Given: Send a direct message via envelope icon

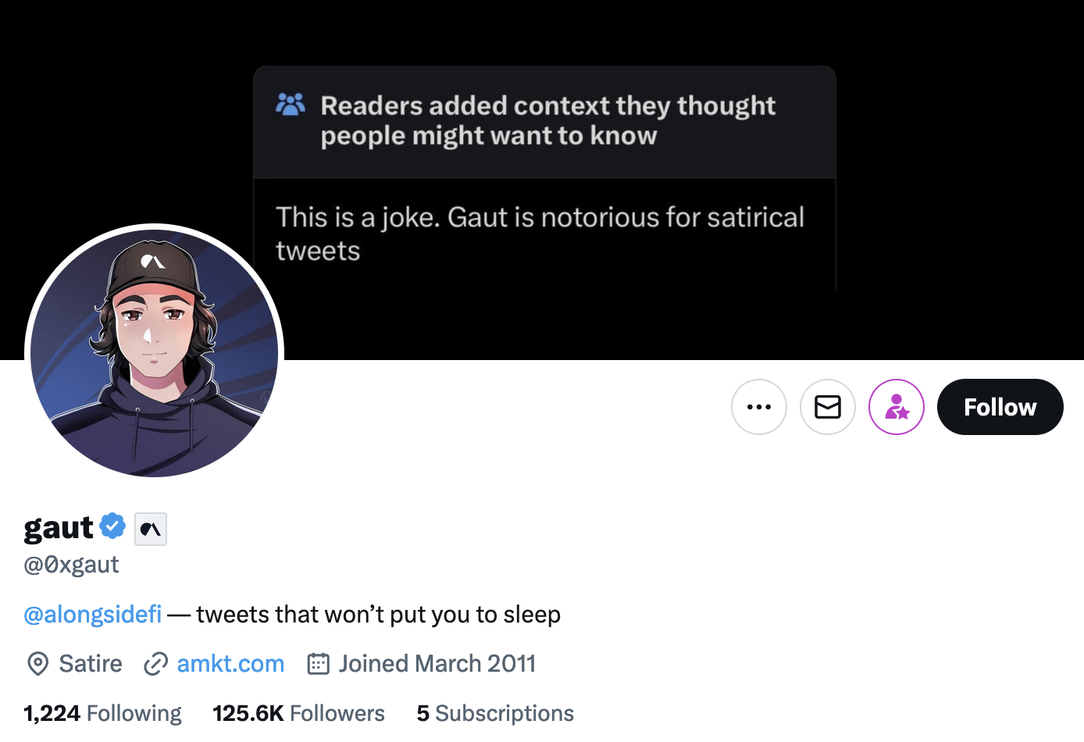Looking at the screenshot, I should click(827, 407).
